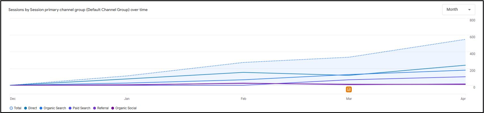The height and width of the screenshot is (113, 484).
Task: Toggle Organic Search series via legend text
Action: point(55,108)
